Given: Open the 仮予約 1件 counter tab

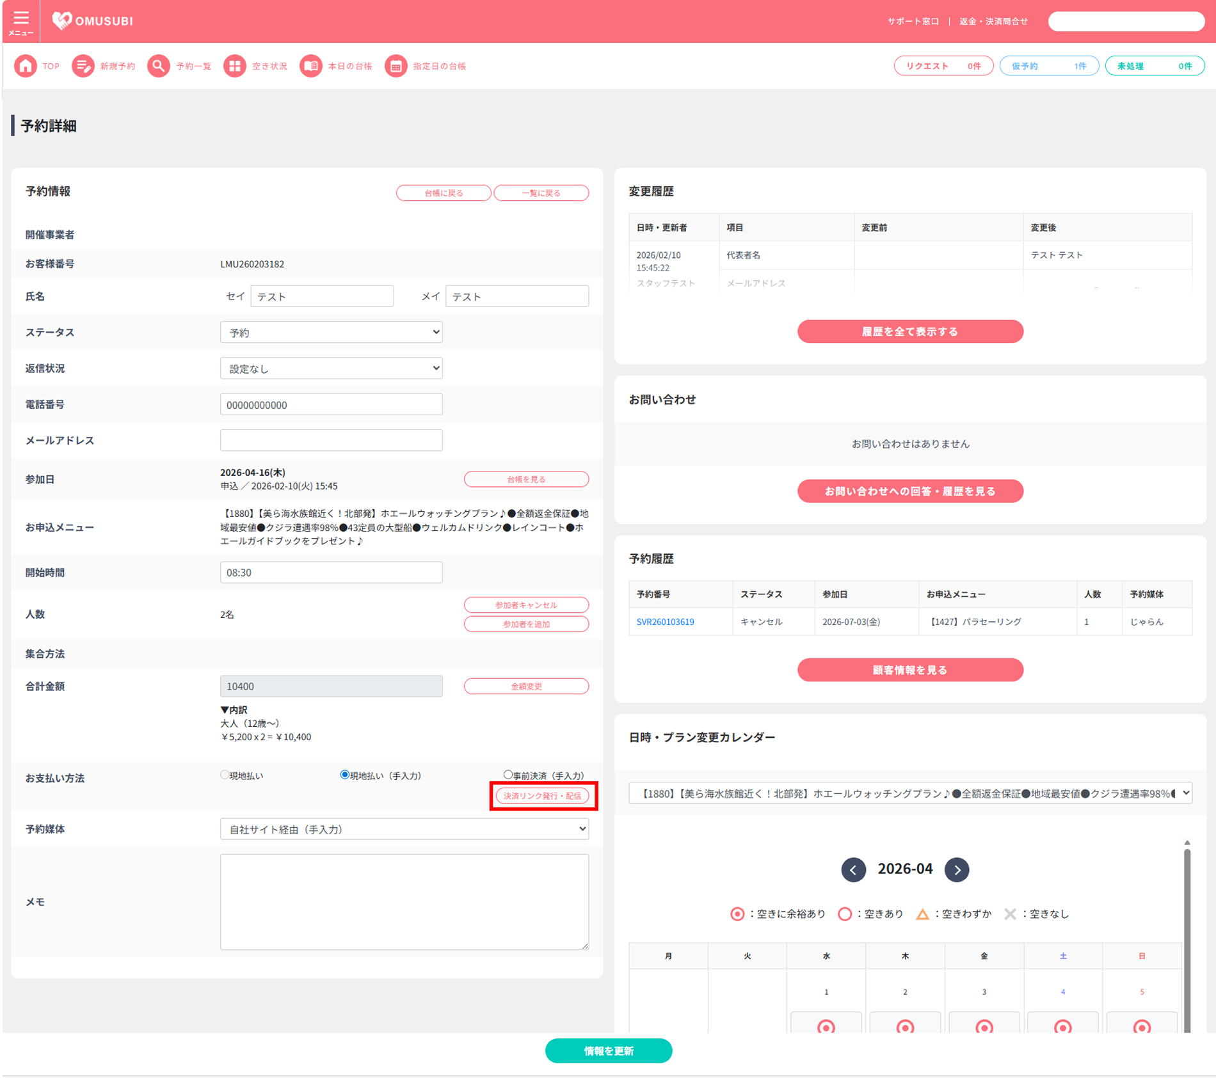Looking at the screenshot, I should pos(1049,66).
